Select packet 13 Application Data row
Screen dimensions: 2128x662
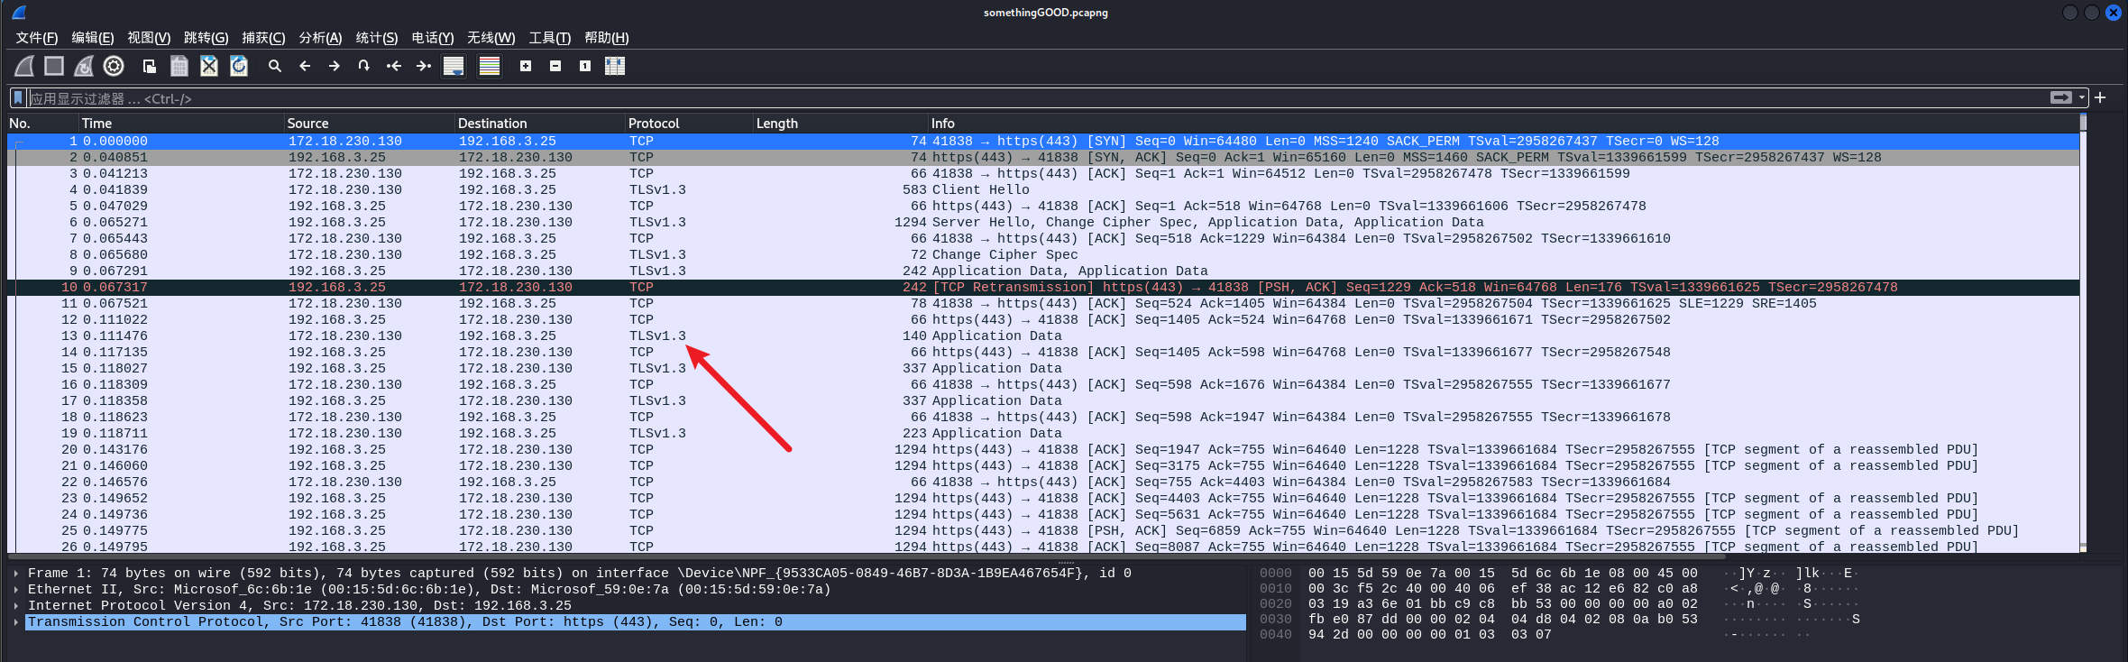pyautogui.click(x=1043, y=336)
